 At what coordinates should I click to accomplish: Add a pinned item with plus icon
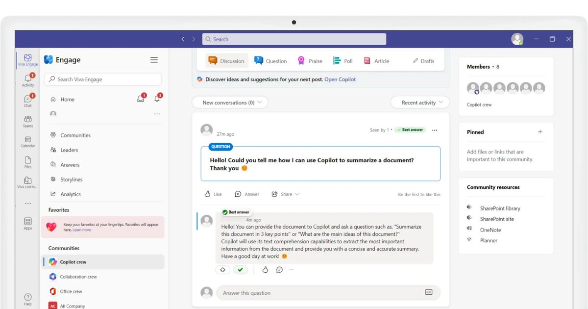point(540,132)
